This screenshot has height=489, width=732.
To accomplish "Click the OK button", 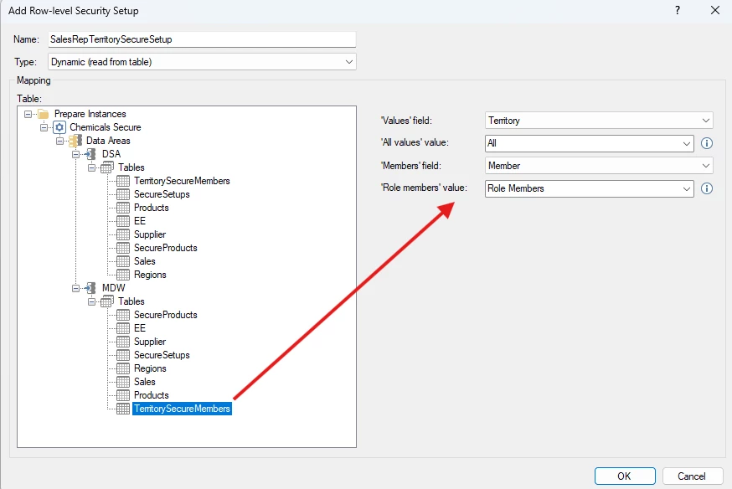I will click(x=625, y=476).
